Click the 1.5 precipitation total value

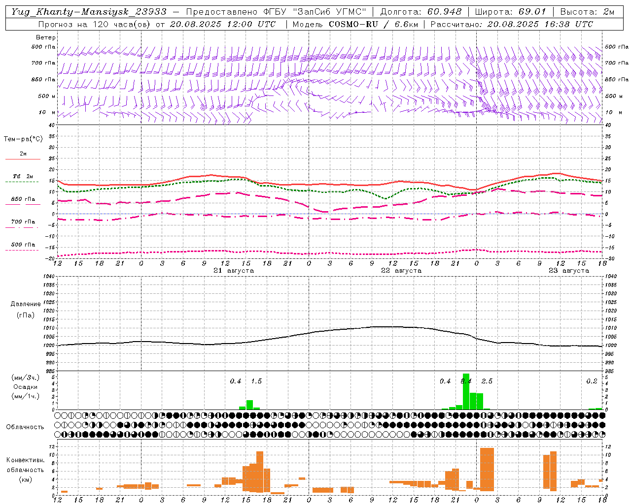coord(256,381)
